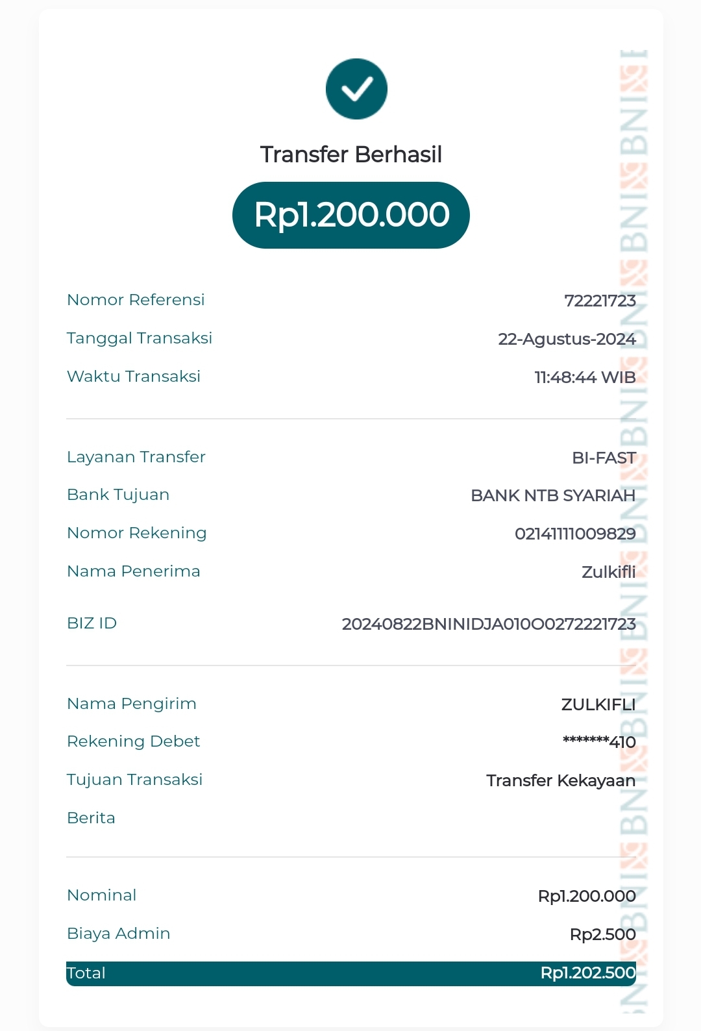The image size is (701, 1031).
Task: Click the masked debit account number
Action: pos(599,742)
